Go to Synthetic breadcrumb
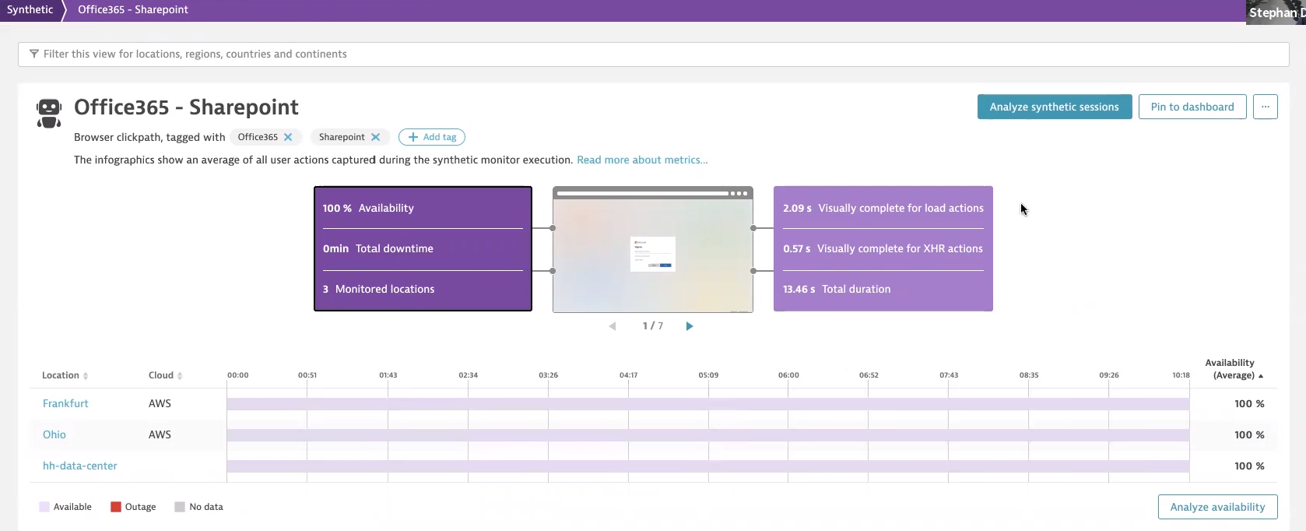This screenshot has width=1306, height=531. (30, 9)
